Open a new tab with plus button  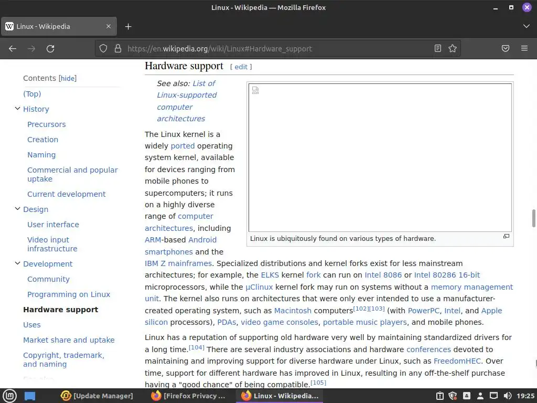(x=128, y=26)
